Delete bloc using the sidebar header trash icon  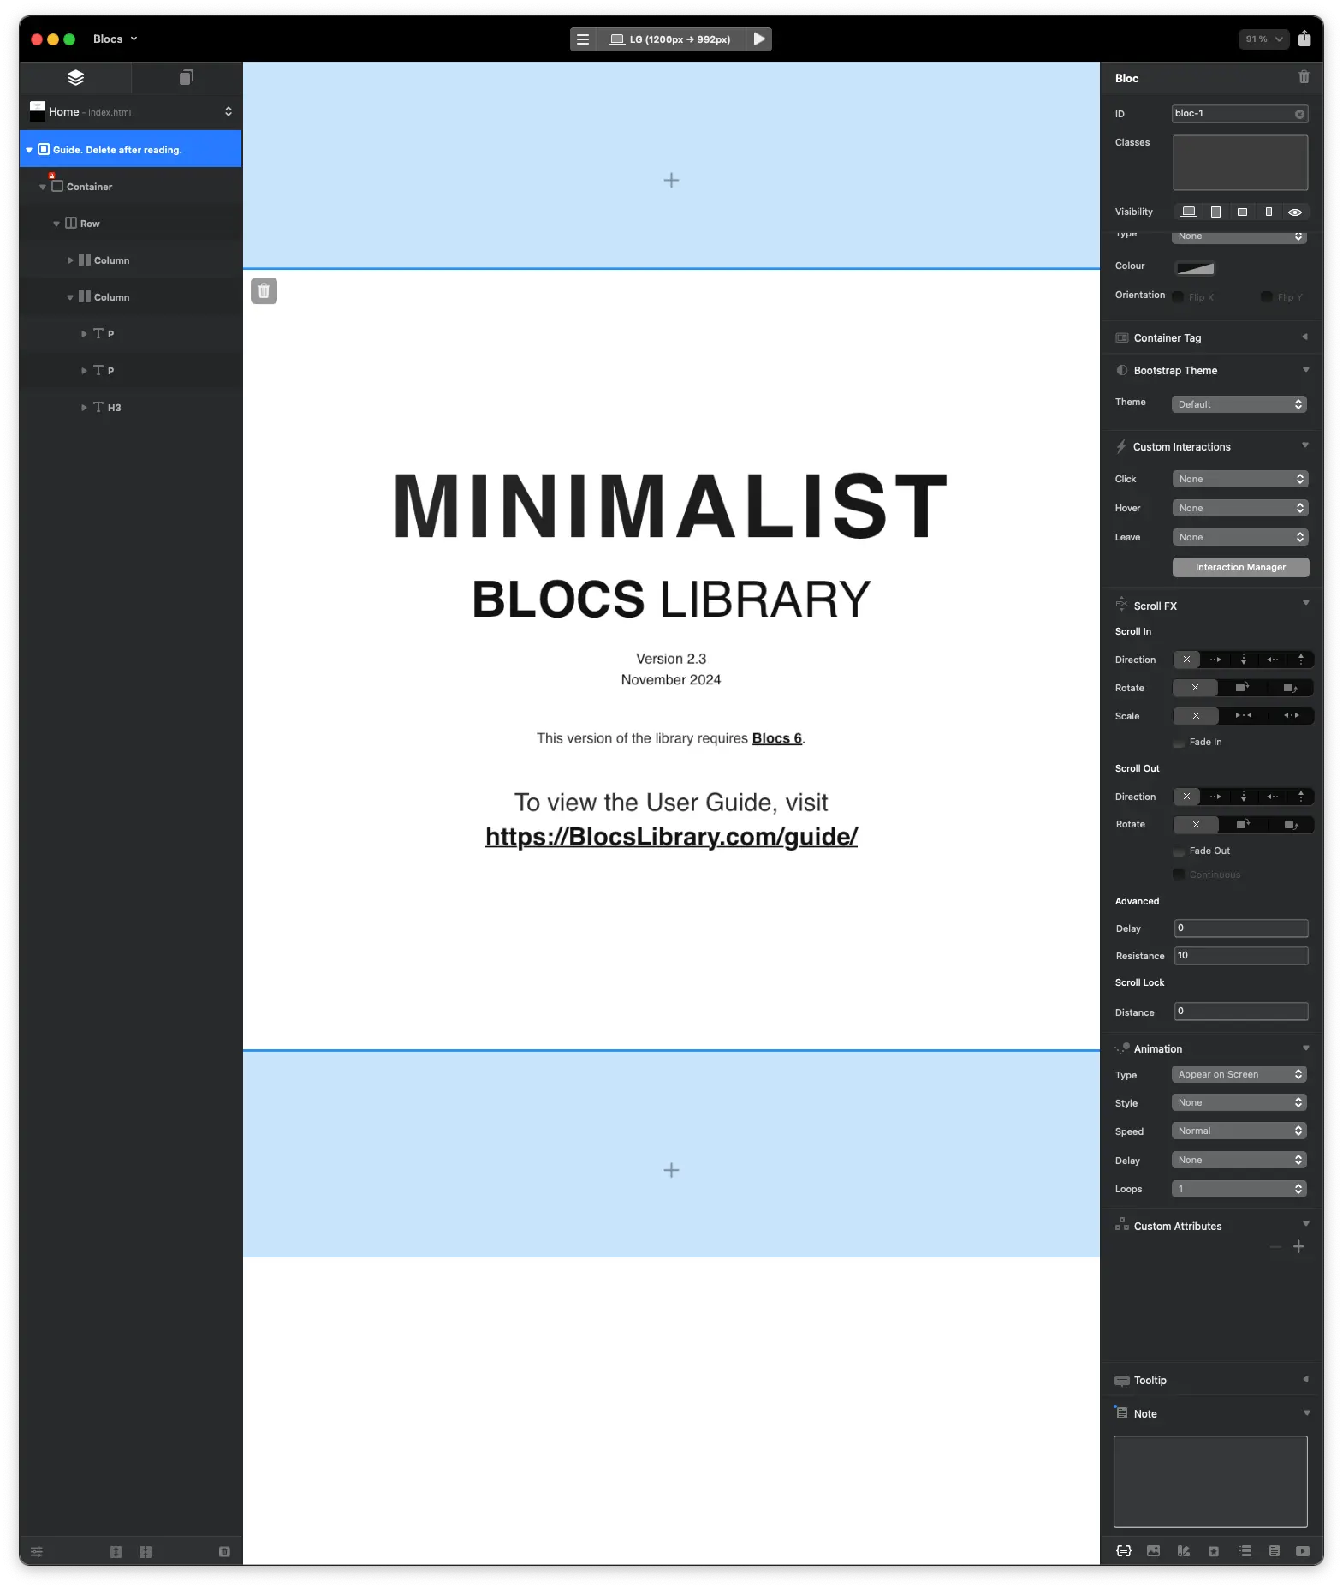tap(1304, 77)
